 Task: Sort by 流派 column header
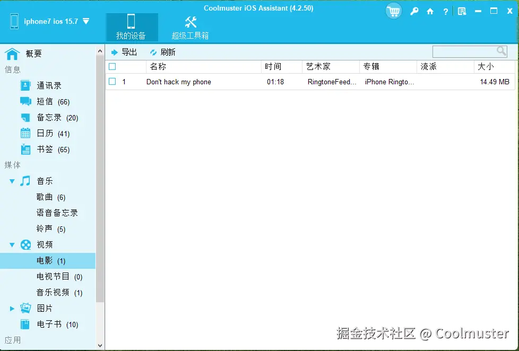tap(445, 66)
